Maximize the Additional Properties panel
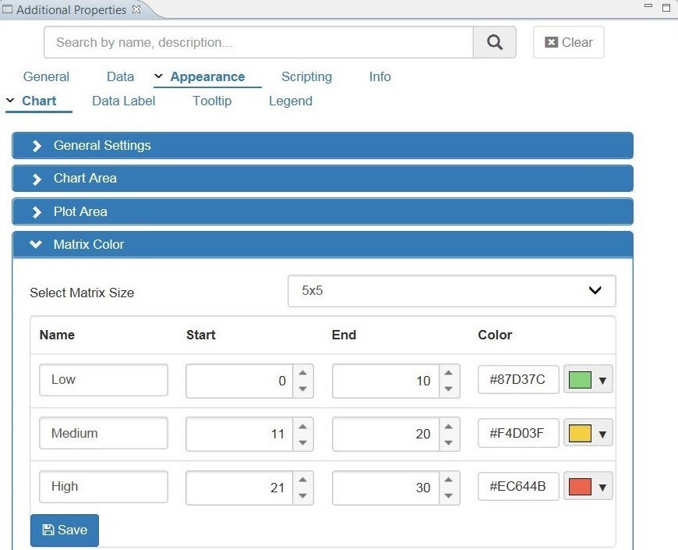Screen dimensions: 678x550 pos(666,8)
